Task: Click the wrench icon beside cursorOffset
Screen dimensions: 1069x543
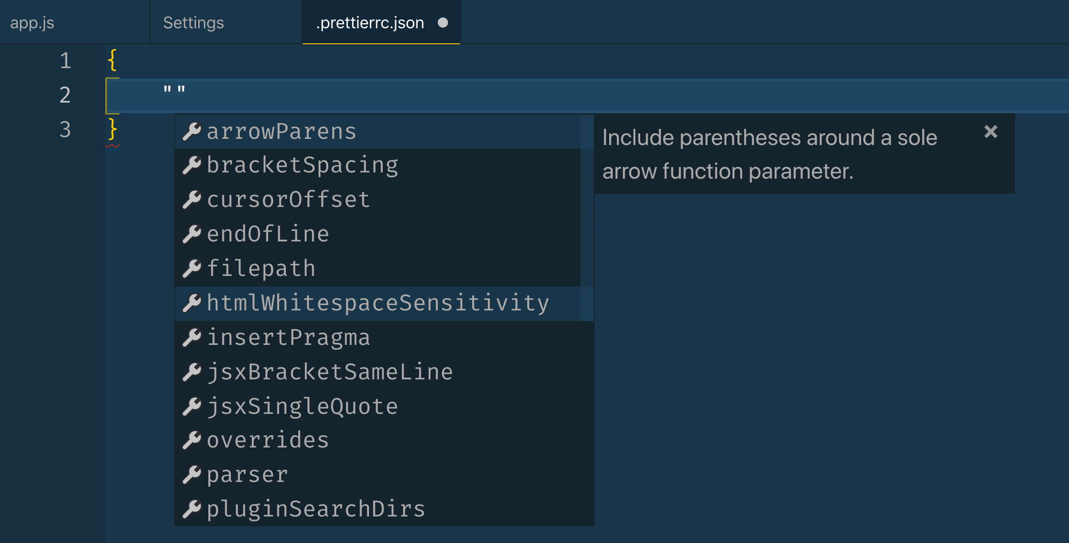Action: click(x=192, y=200)
